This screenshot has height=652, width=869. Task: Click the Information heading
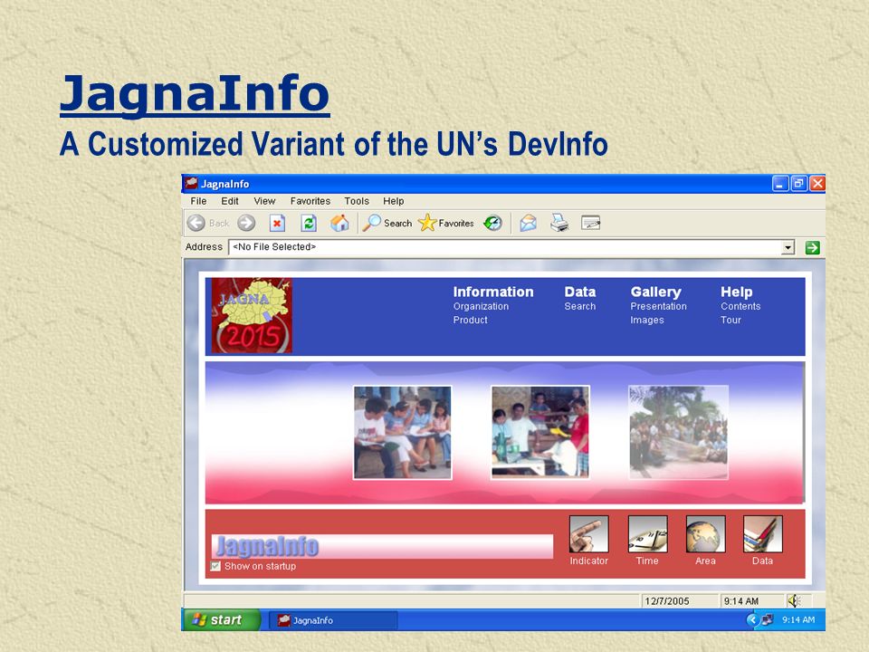pyautogui.click(x=493, y=292)
